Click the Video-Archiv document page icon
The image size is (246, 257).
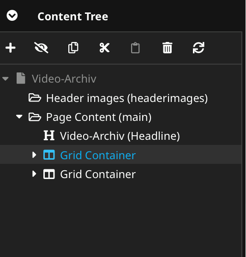pyautogui.click(x=21, y=78)
